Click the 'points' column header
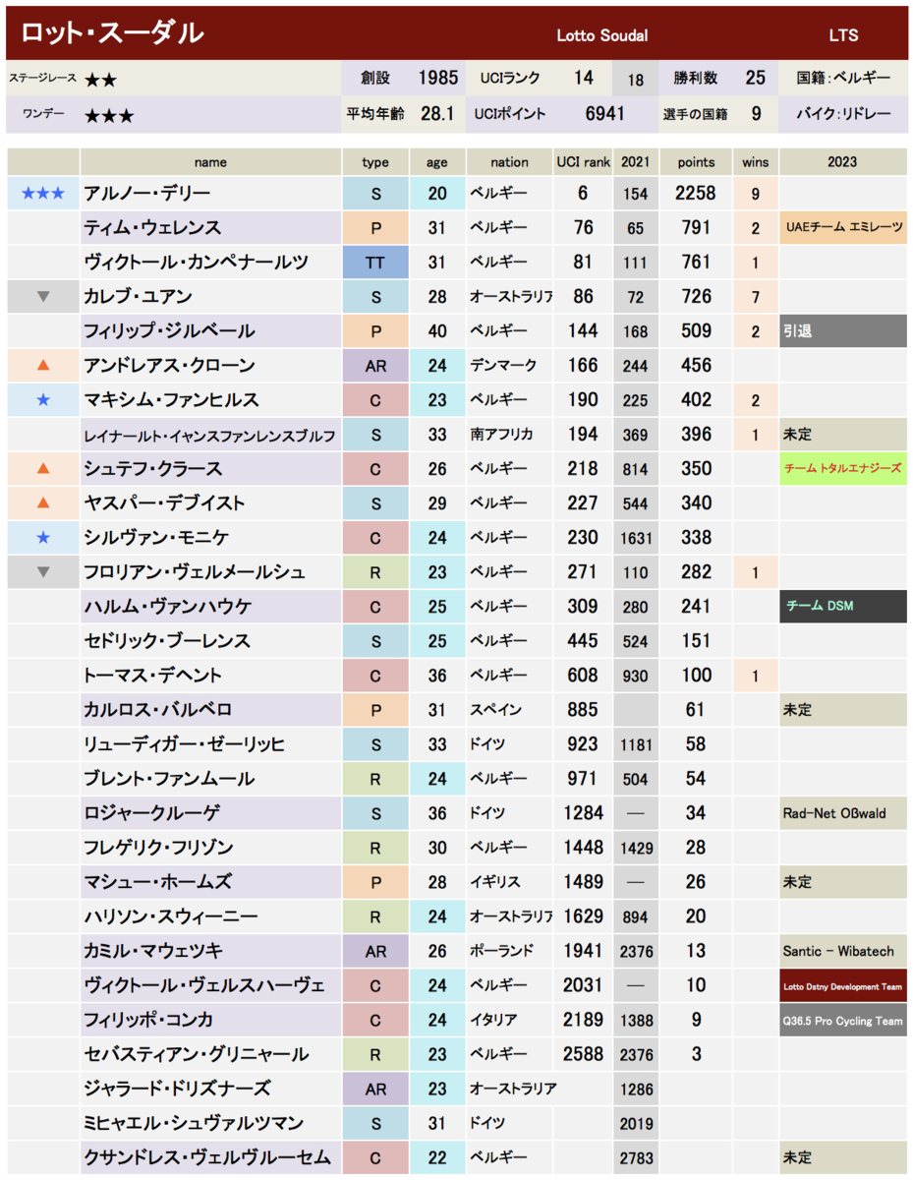Screen dimensions: 913x1180 (x=696, y=162)
